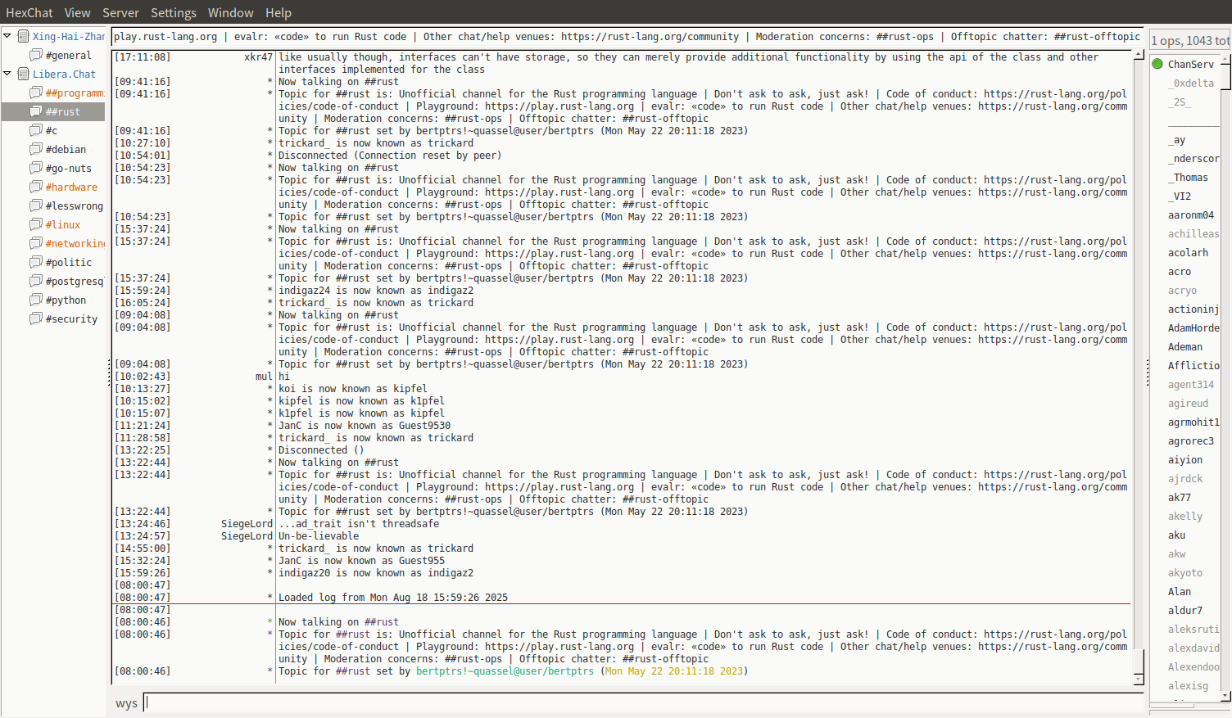The height and width of the screenshot is (718, 1232).
Task: Select user _Thomas in the user list
Action: point(1188,178)
